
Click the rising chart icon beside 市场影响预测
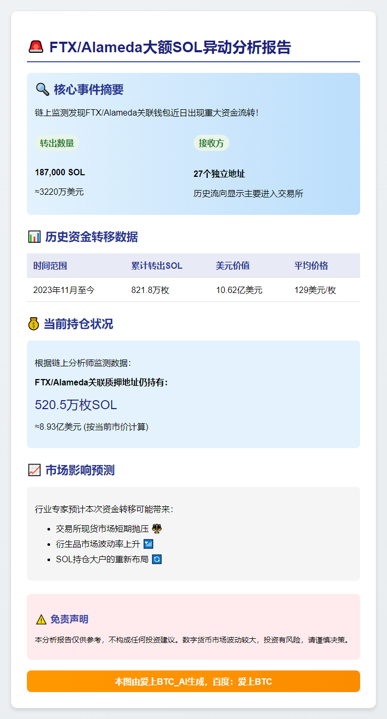coord(34,470)
